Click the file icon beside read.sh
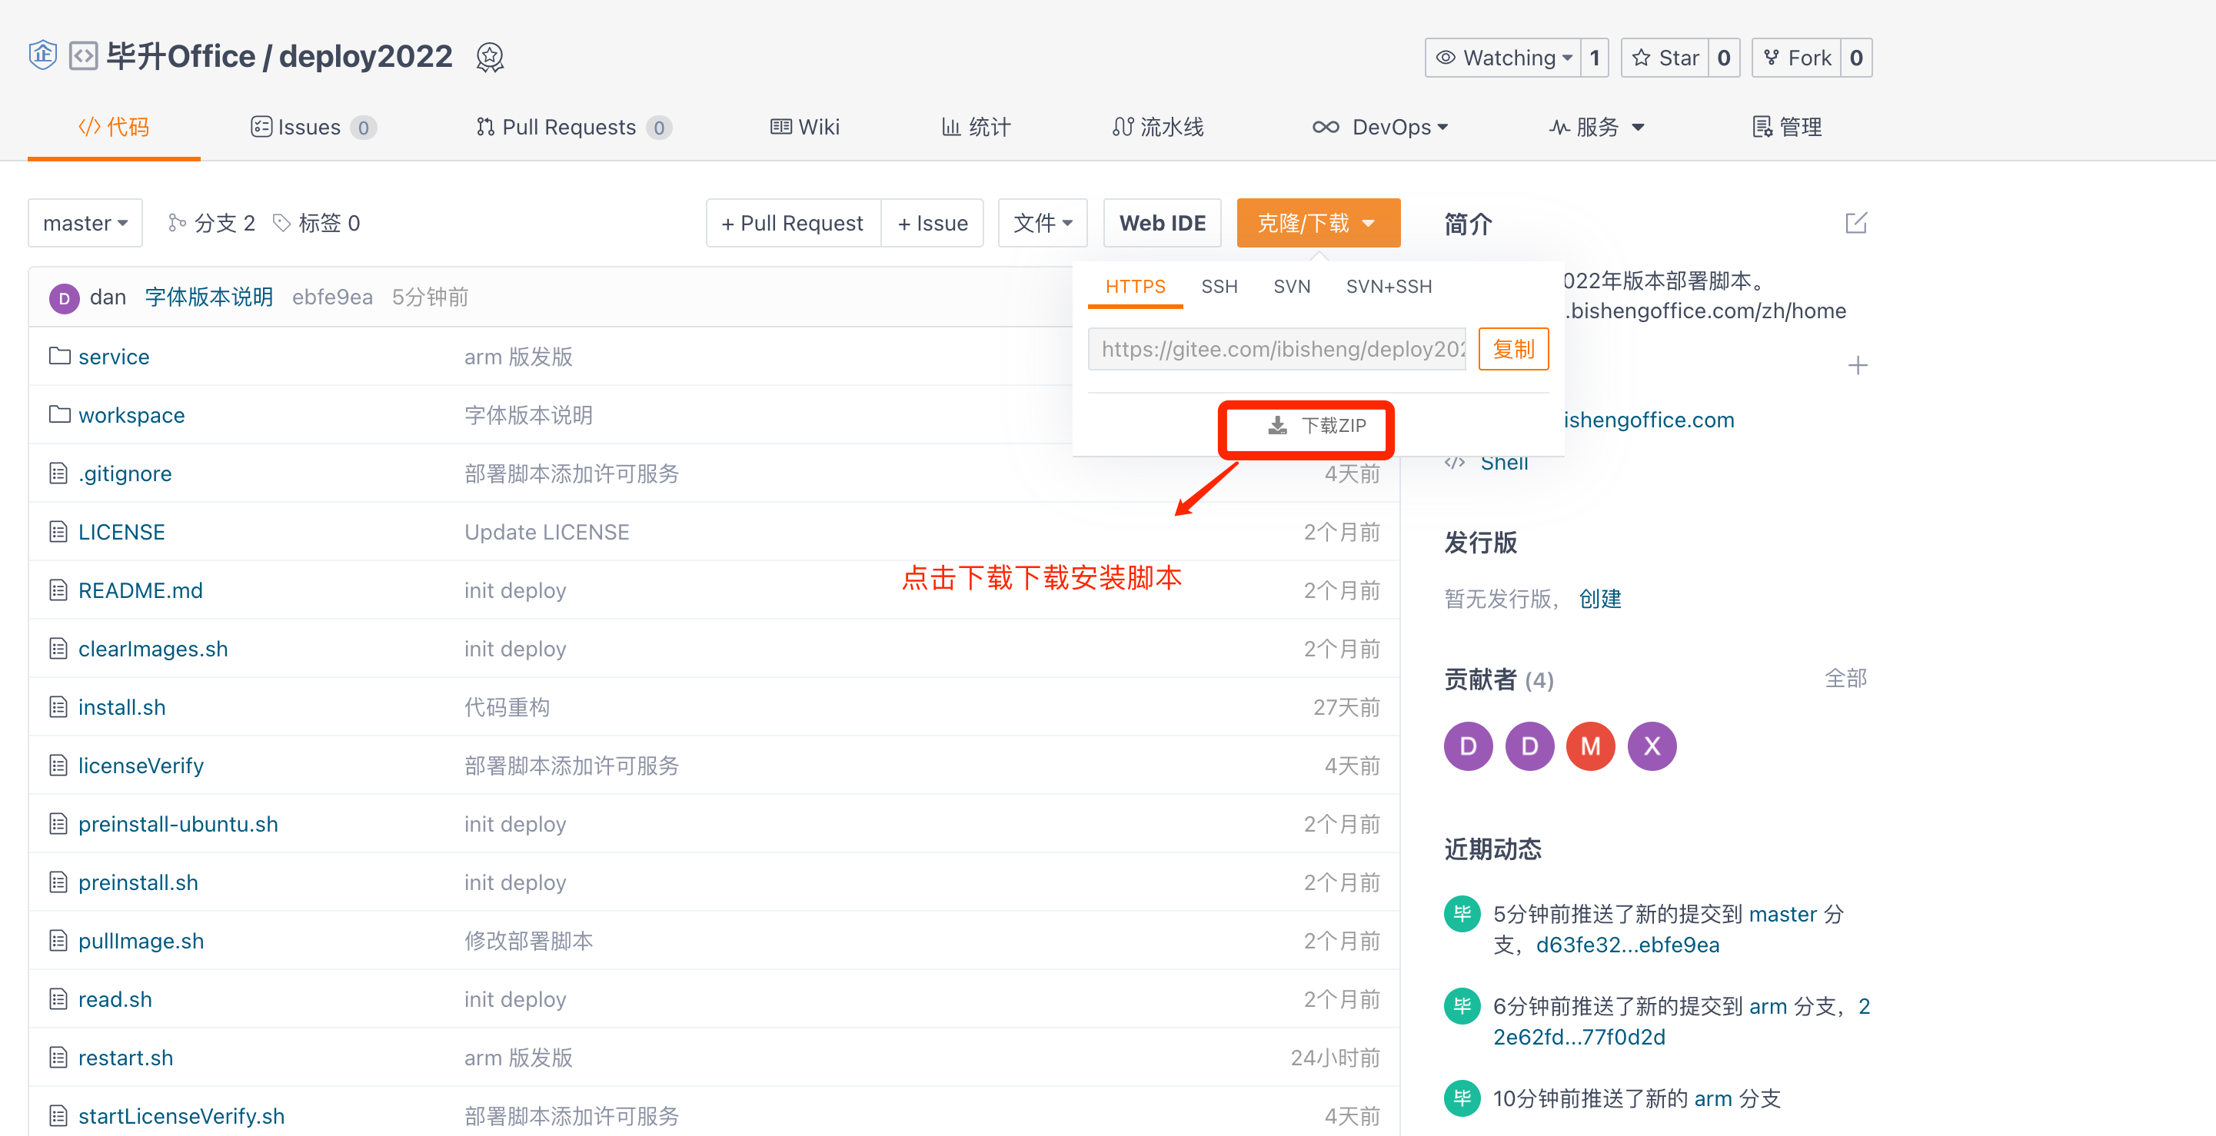 (58, 999)
